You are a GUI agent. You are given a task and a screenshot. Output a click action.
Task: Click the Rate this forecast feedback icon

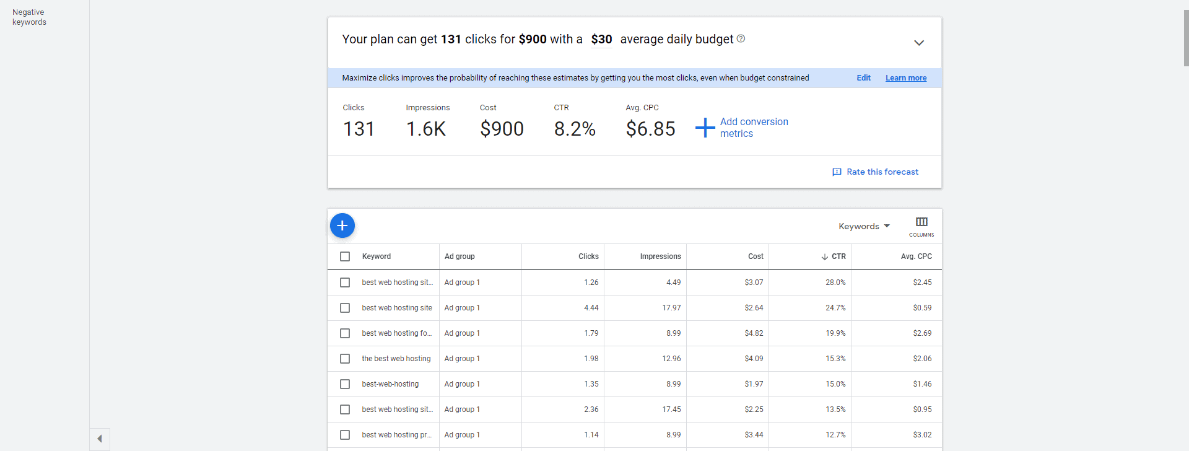837,172
